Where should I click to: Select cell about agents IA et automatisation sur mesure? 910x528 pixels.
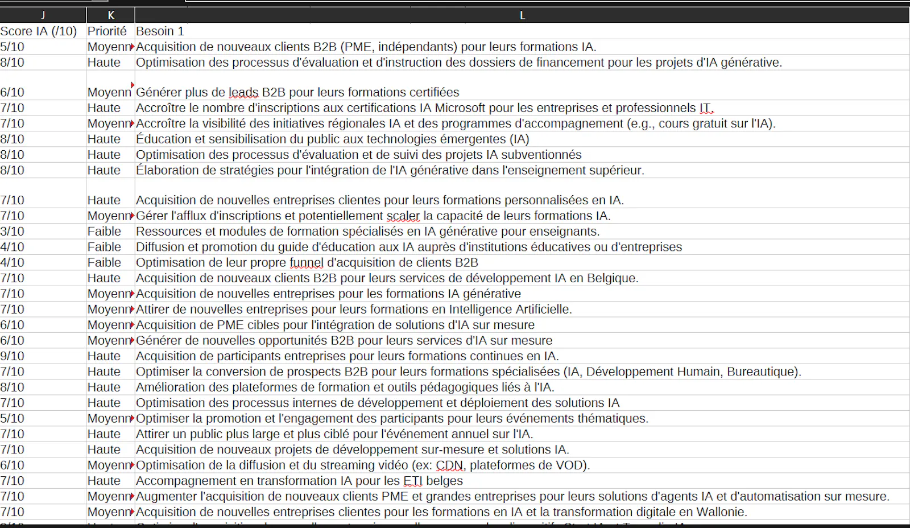522,497
